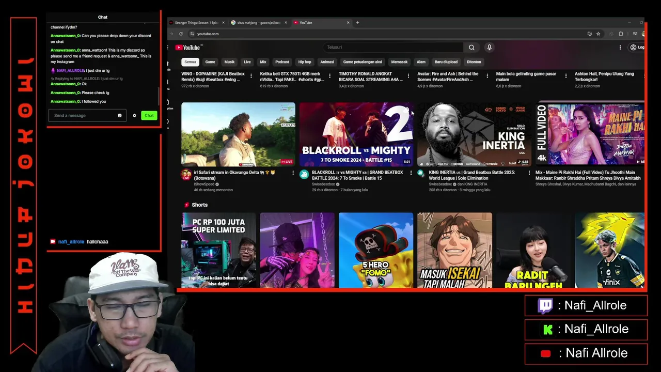
Task: Filter videos by Animasi chip
Action: (327, 62)
